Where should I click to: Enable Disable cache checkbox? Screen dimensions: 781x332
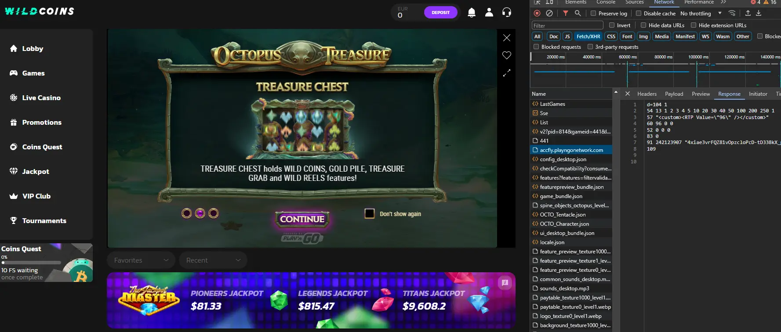tap(639, 13)
